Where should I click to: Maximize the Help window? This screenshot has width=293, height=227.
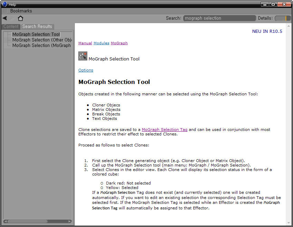(273, 4)
